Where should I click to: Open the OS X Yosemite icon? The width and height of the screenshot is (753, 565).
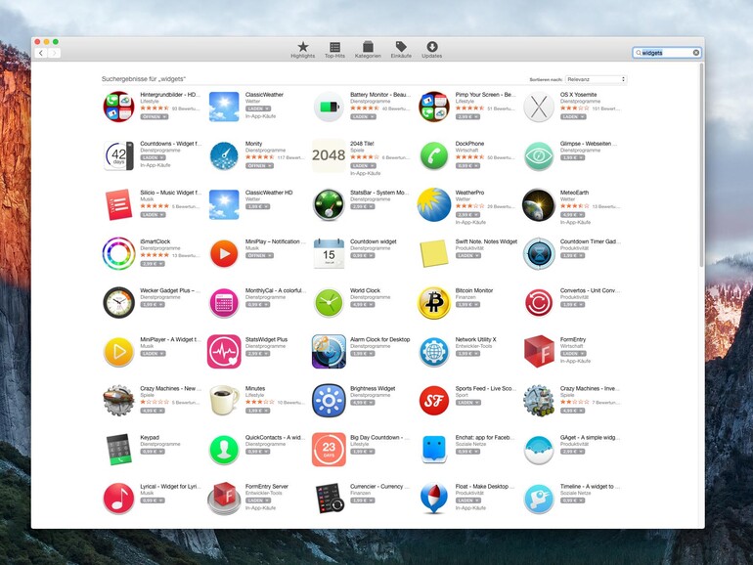(539, 107)
